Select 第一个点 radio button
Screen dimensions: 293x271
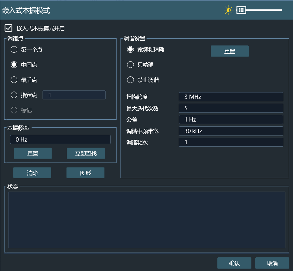pos(14,50)
